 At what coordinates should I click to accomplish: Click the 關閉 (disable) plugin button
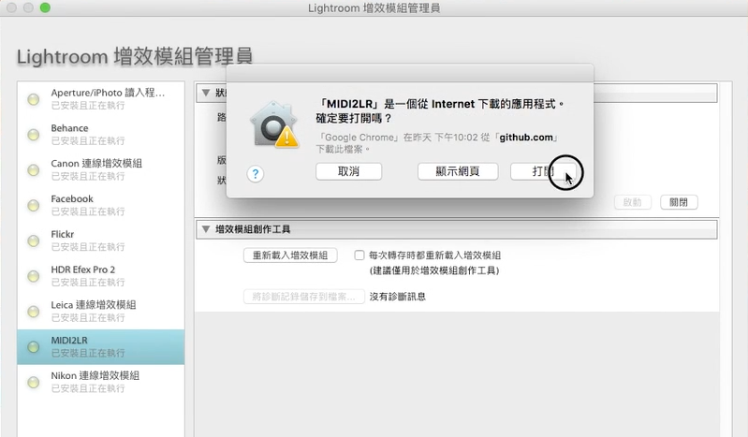coord(679,202)
